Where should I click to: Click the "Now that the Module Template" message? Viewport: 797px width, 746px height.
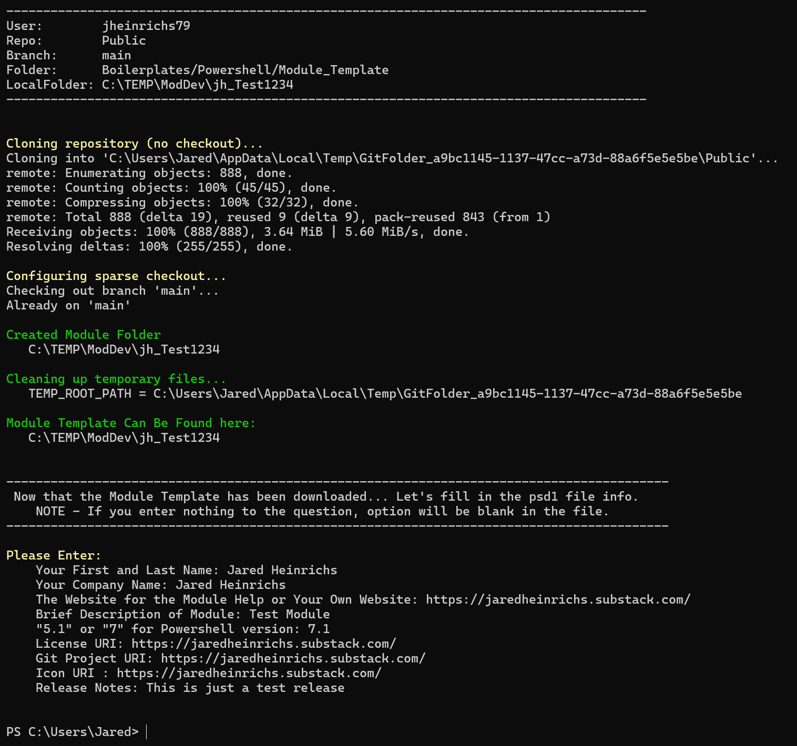[x=326, y=496]
